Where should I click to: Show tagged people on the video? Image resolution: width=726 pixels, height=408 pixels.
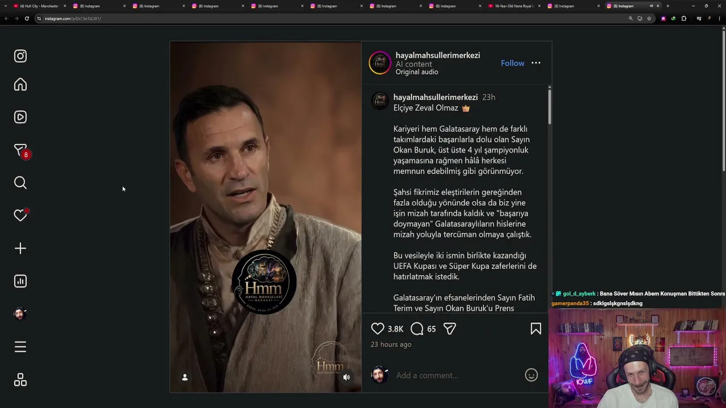click(x=185, y=377)
